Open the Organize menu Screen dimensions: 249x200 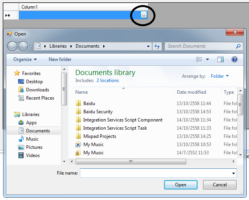click(25, 59)
